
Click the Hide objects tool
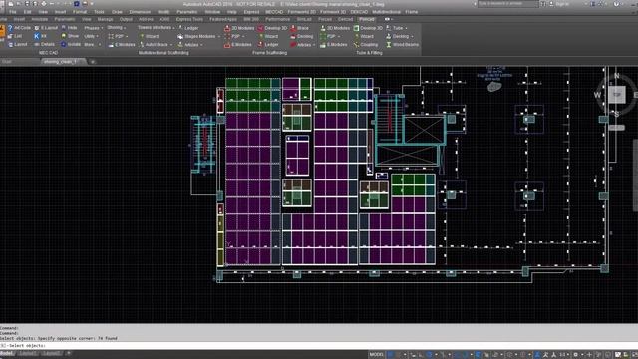point(69,28)
